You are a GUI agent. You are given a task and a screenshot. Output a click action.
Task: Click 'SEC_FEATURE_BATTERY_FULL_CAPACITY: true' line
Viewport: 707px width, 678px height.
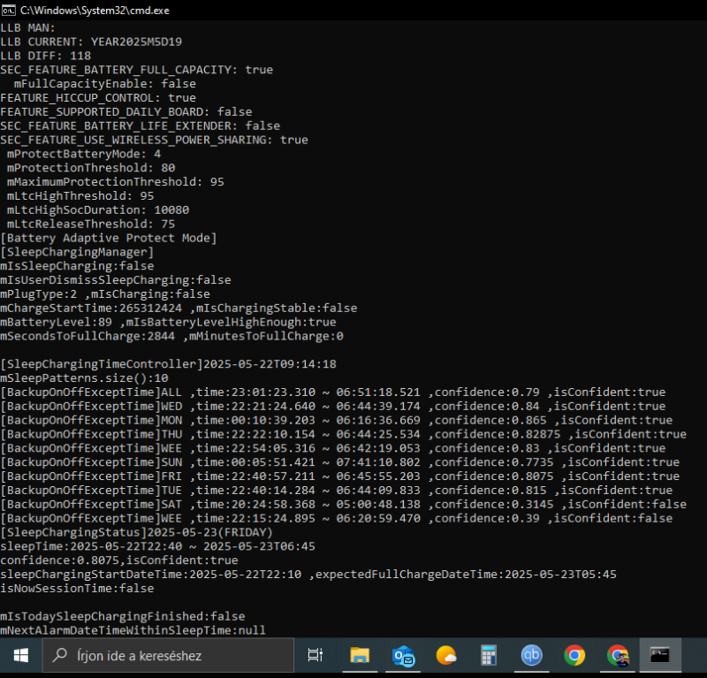[x=137, y=70]
